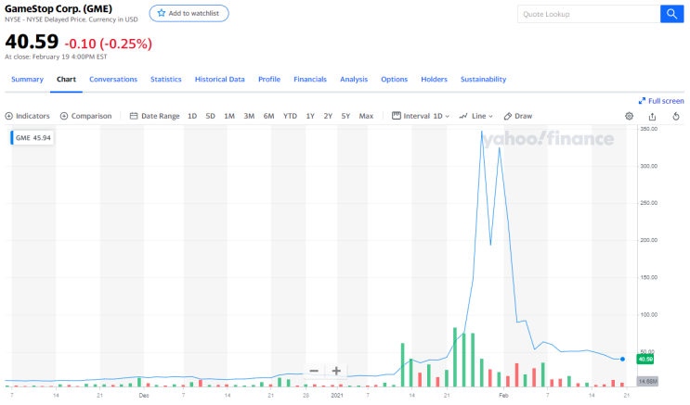Viewport: 690px width, 405px height.
Task: Set range to 1M
Action: pyautogui.click(x=229, y=116)
